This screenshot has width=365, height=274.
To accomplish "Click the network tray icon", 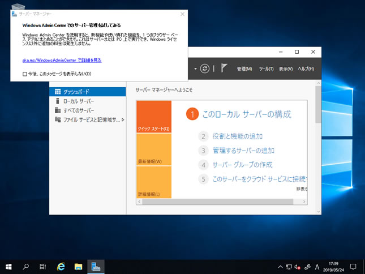I will (289, 267).
